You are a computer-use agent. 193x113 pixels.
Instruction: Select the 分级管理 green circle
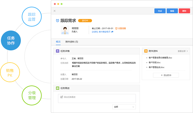(x=32, y=95)
